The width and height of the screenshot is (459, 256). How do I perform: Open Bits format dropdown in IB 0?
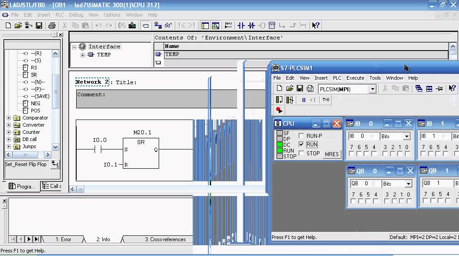407,136
